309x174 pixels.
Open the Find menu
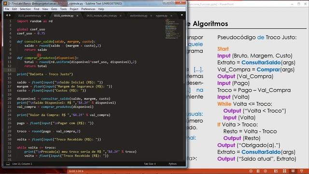(x=37, y=9)
